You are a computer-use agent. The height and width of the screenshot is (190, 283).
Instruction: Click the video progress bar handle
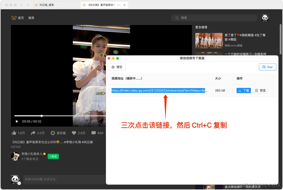pyautogui.click(x=41, y=116)
